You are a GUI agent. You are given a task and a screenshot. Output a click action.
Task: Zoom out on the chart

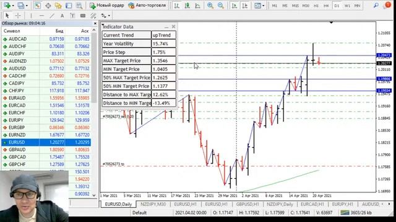(x=220, y=6)
